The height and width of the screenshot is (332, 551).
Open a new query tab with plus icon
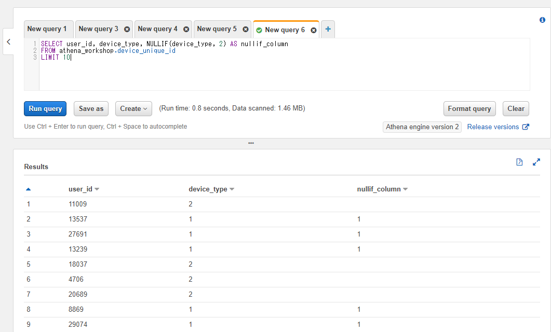328,29
